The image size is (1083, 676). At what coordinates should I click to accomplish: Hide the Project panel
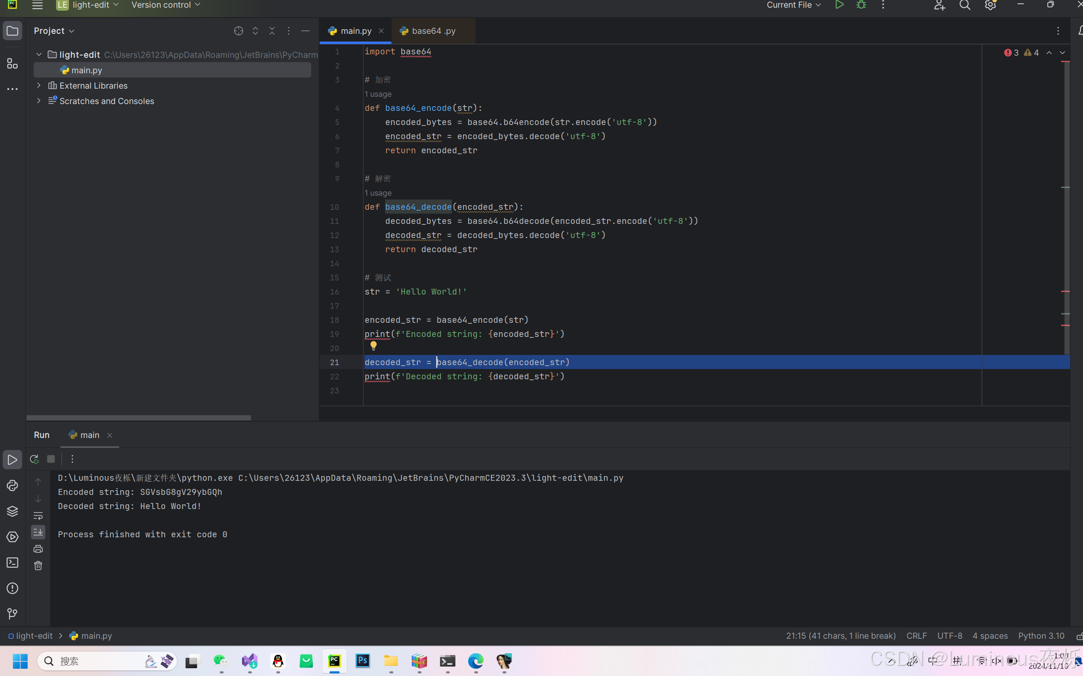[305, 31]
